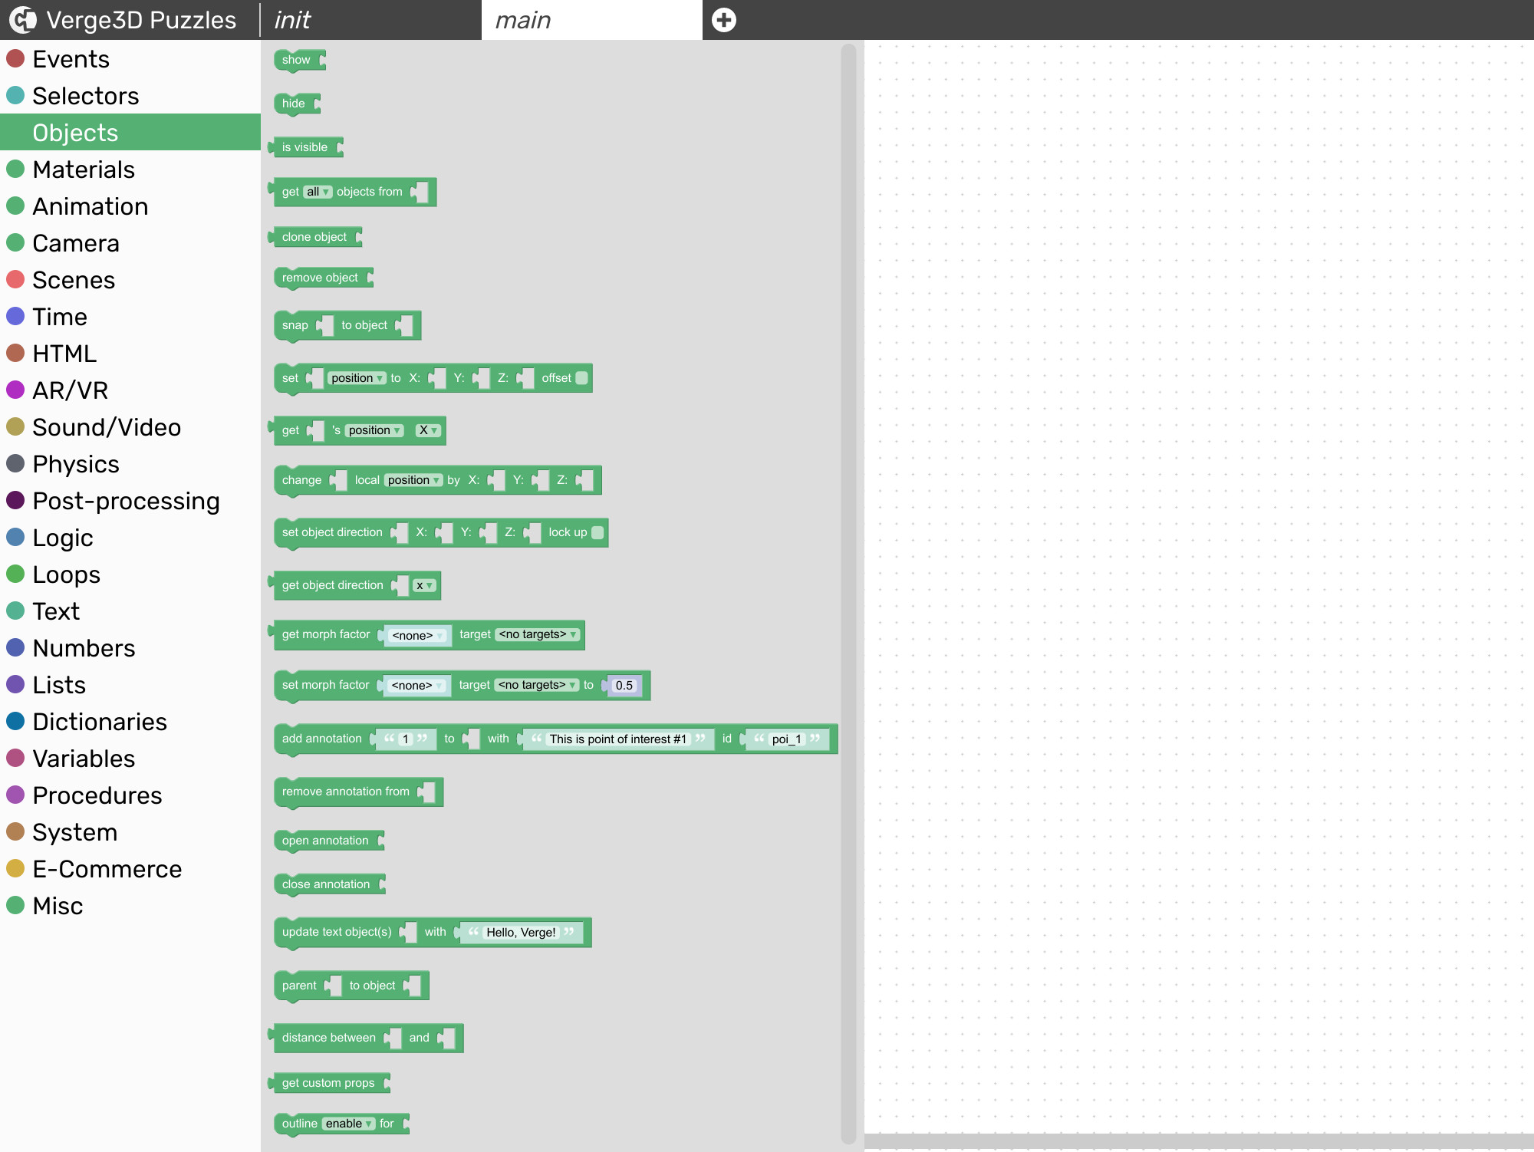
Task: Switch to the init tab
Action: [293, 20]
